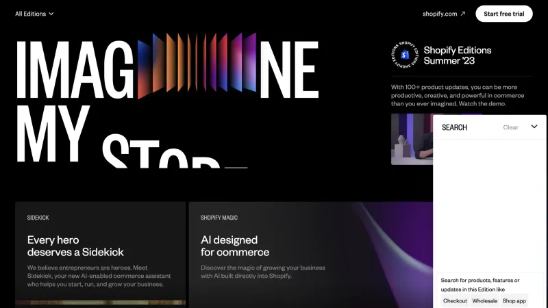The height and width of the screenshot is (308, 548).
Task: Play the demo video thumbnail
Action: coord(412,139)
